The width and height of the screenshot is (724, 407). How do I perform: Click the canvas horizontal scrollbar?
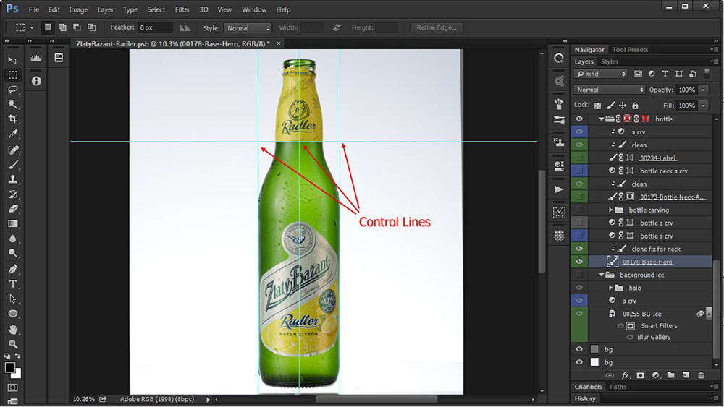(376, 399)
